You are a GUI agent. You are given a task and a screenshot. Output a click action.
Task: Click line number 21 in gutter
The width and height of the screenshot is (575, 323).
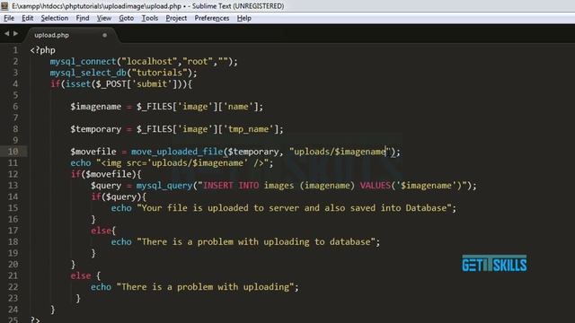[x=13, y=275]
